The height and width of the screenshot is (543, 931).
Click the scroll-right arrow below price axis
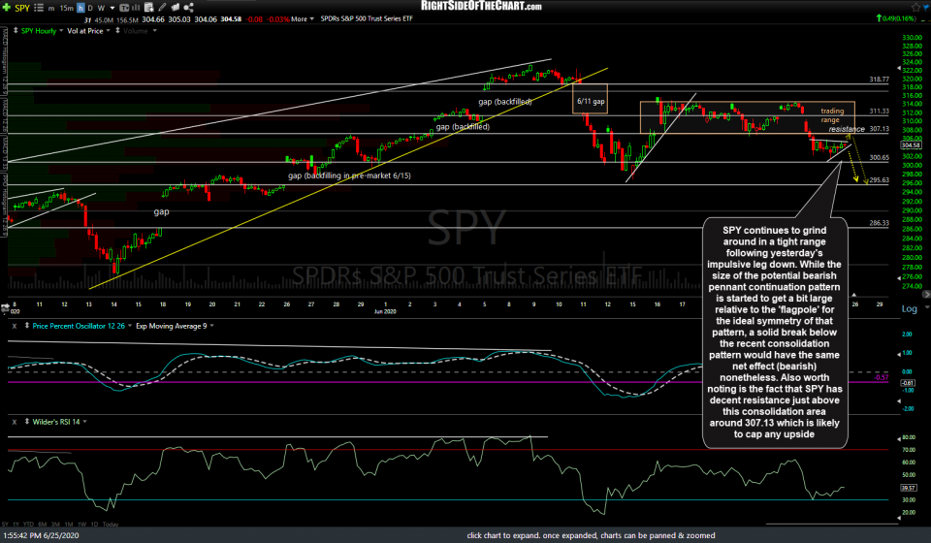point(926,295)
